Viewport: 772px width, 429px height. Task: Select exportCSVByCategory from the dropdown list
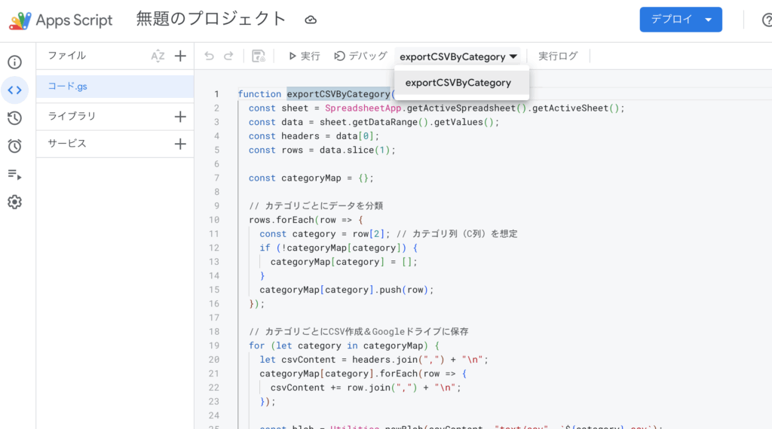(x=458, y=83)
